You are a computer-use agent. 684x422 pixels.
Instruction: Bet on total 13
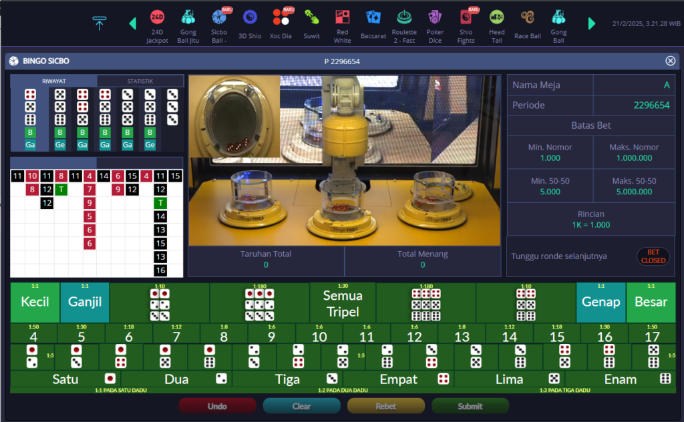point(462,333)
